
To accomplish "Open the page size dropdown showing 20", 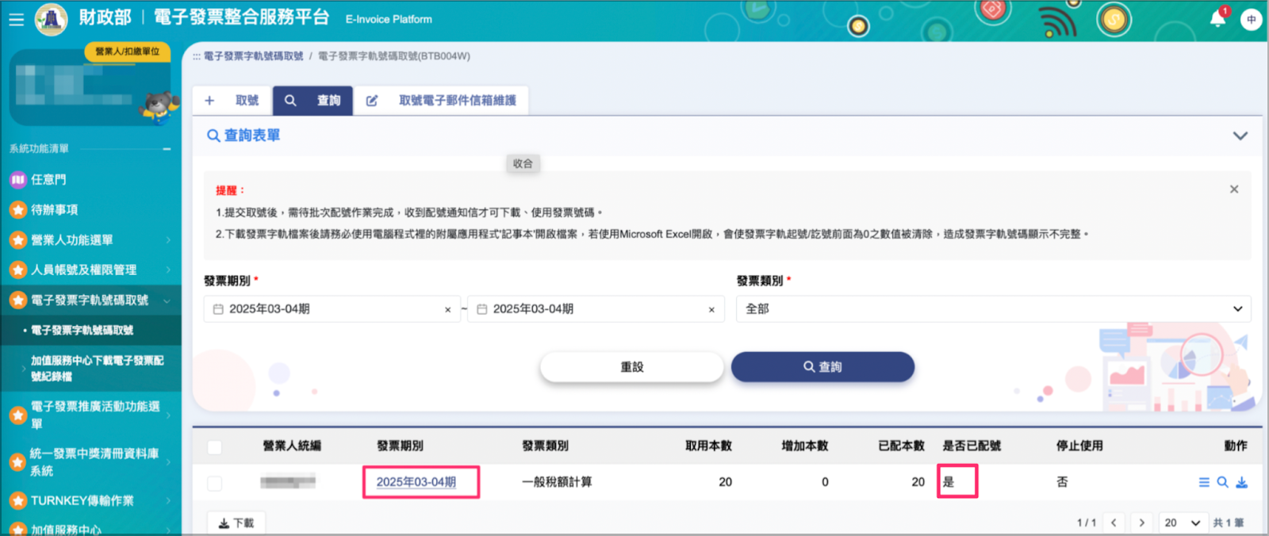I will click(x=1182, y=523).
